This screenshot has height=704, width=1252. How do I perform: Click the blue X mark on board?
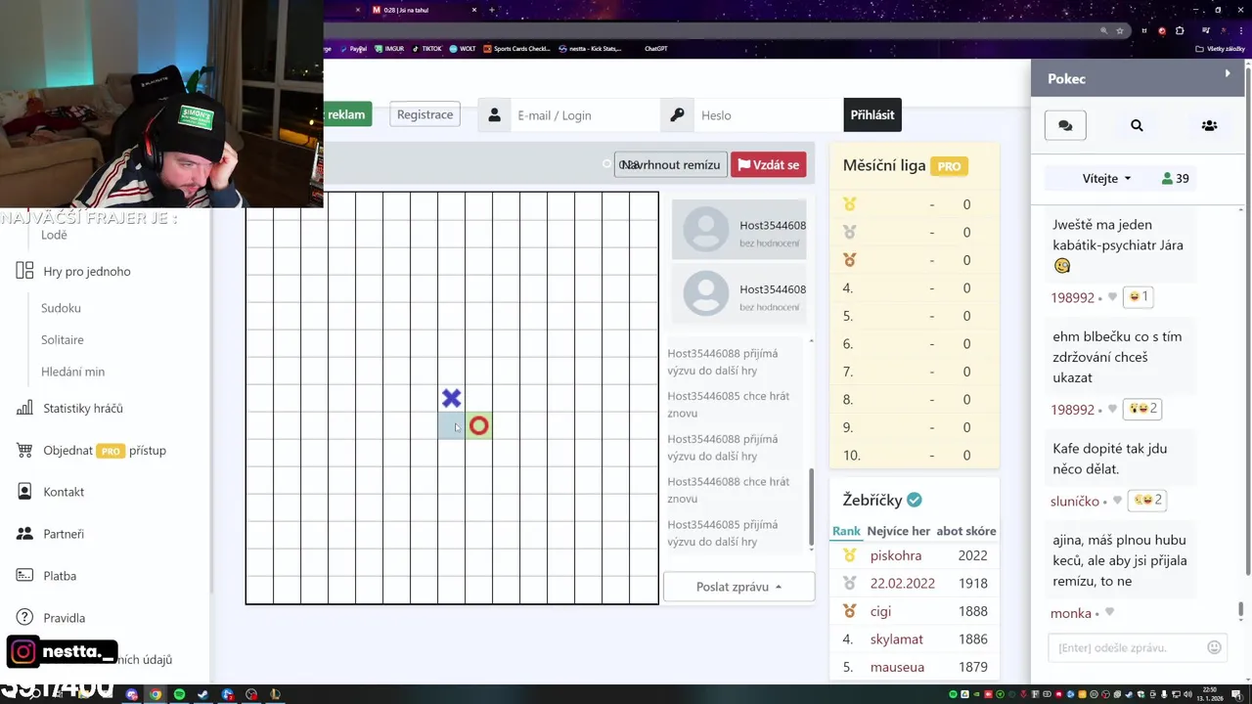click(x=451, y=398)
